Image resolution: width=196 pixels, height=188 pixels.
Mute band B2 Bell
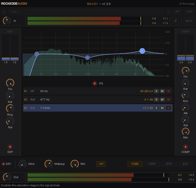[x=162, y=100]
